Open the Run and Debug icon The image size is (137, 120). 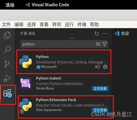7,78
